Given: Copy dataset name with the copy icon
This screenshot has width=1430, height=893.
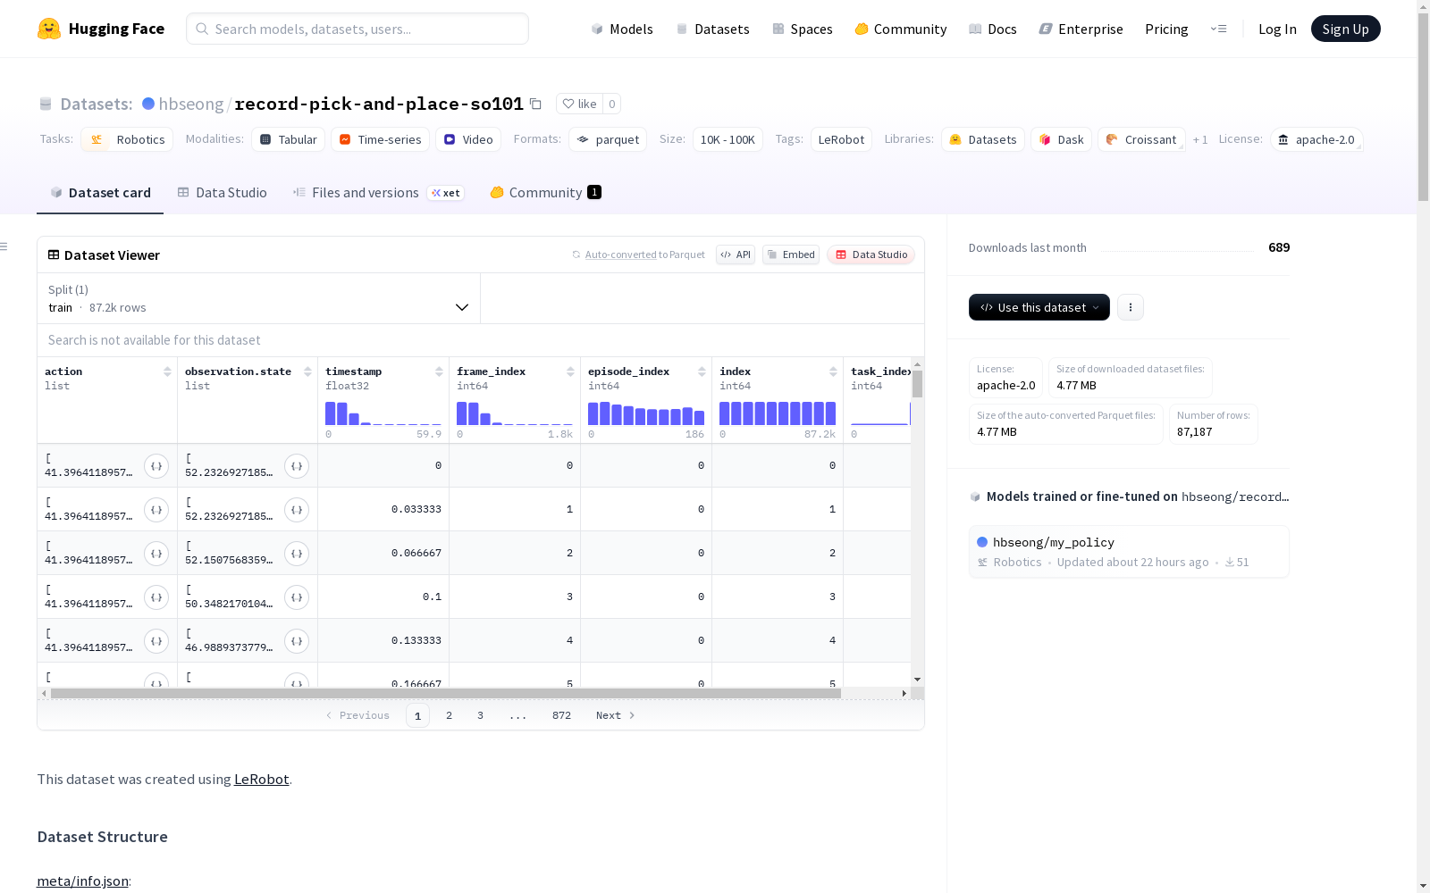Looking at the screenshot, I should 535,104.
